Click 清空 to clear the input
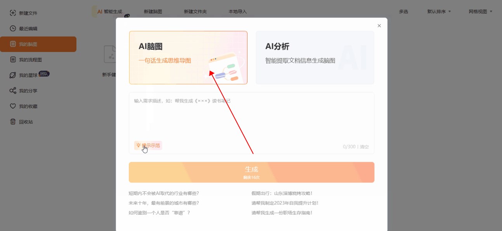The height and width of the screenshot is (231, 502). click(x=364, y=147)
